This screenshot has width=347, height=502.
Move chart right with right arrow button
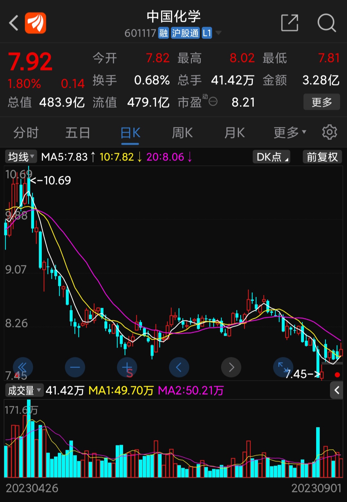coord(231,367)
